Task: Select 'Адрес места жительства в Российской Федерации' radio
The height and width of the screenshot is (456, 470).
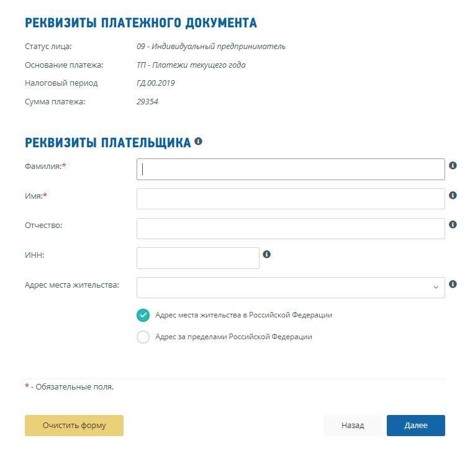Action: tap(143, 315)
